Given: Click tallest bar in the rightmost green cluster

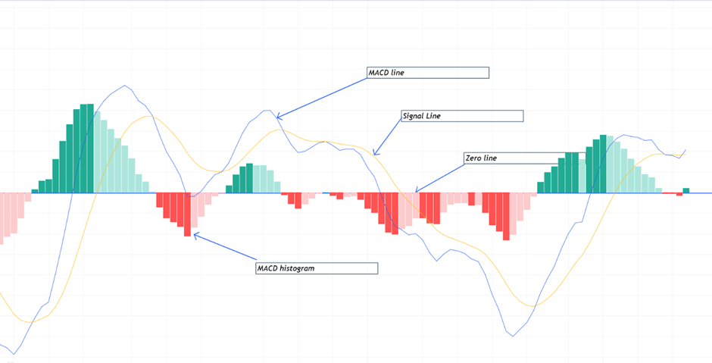Looking at the screenshot, I should [604, 164].
